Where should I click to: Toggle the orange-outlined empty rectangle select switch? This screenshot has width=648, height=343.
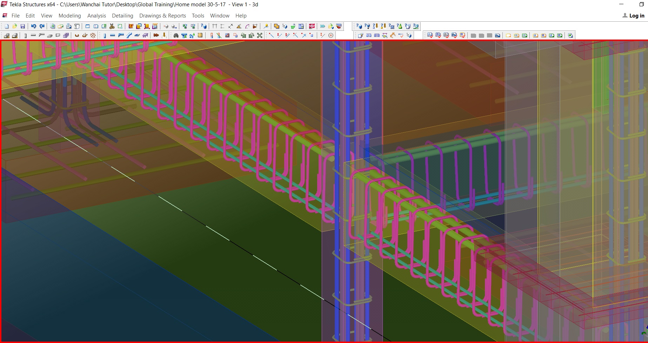point(508,35)
